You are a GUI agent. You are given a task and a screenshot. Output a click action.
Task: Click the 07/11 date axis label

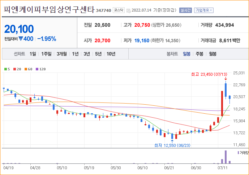coord(223,168)
